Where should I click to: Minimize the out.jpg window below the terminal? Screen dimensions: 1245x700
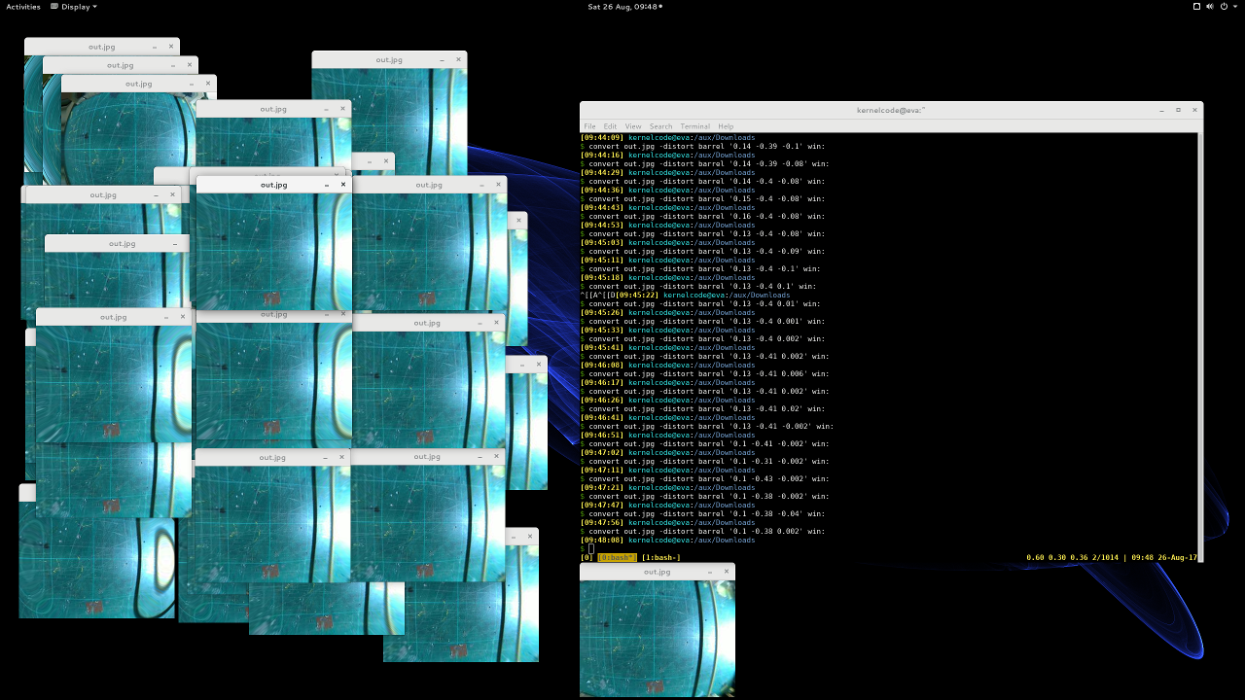pos(709,572)
